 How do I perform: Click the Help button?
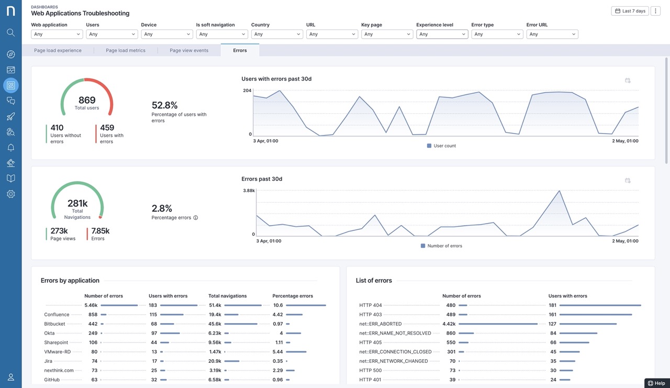(x=657, y=383)
